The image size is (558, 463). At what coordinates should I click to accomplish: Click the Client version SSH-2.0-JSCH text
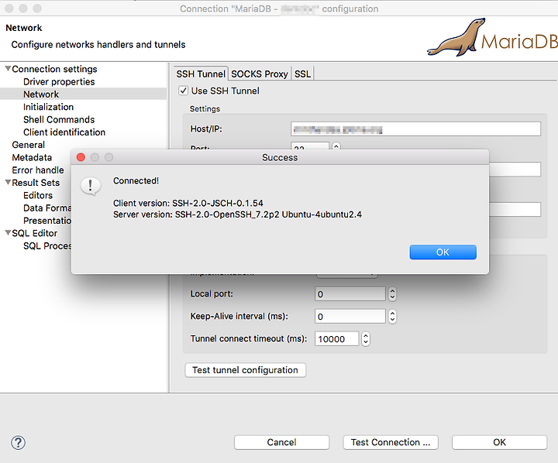(x=188, y=203)
